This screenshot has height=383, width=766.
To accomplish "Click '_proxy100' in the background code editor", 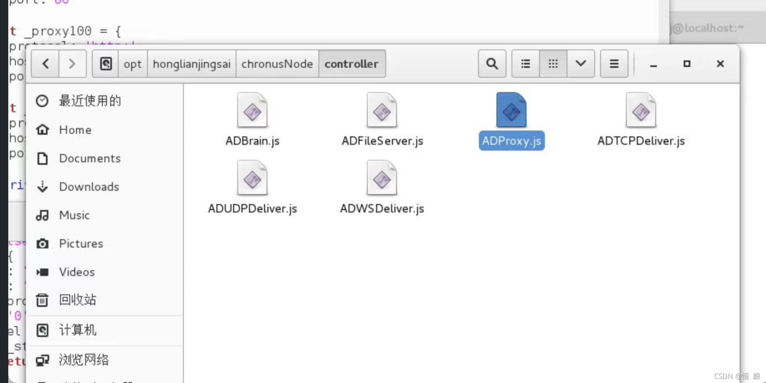I will pos(58,31).
